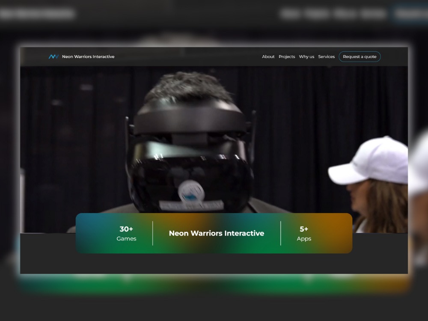428x321 pixels.
Task: Click the 30+ games count
Action: [x=126, y=229]
